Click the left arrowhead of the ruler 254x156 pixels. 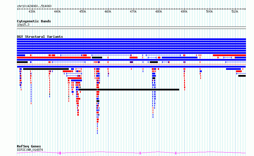coord(18,9)
